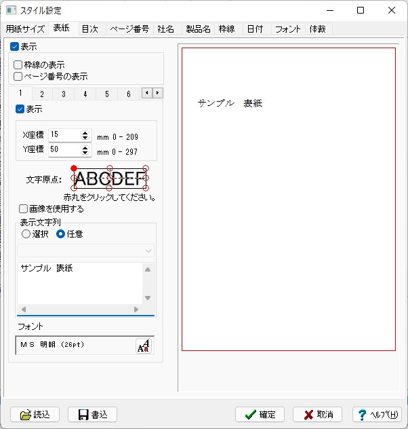The image size is (408, 429).
Task: Switch to ページ番号 tab
Action: [x=129, y=29]
